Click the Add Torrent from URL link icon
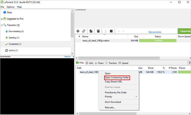Screen dimensions: 191x115 84,31
